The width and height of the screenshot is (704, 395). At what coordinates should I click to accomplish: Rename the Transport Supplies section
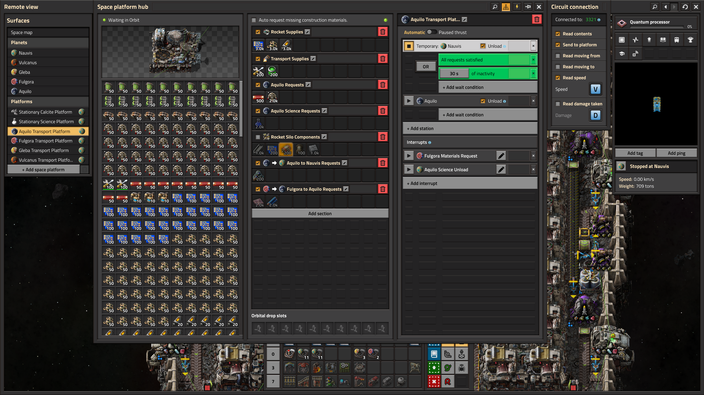313,58
